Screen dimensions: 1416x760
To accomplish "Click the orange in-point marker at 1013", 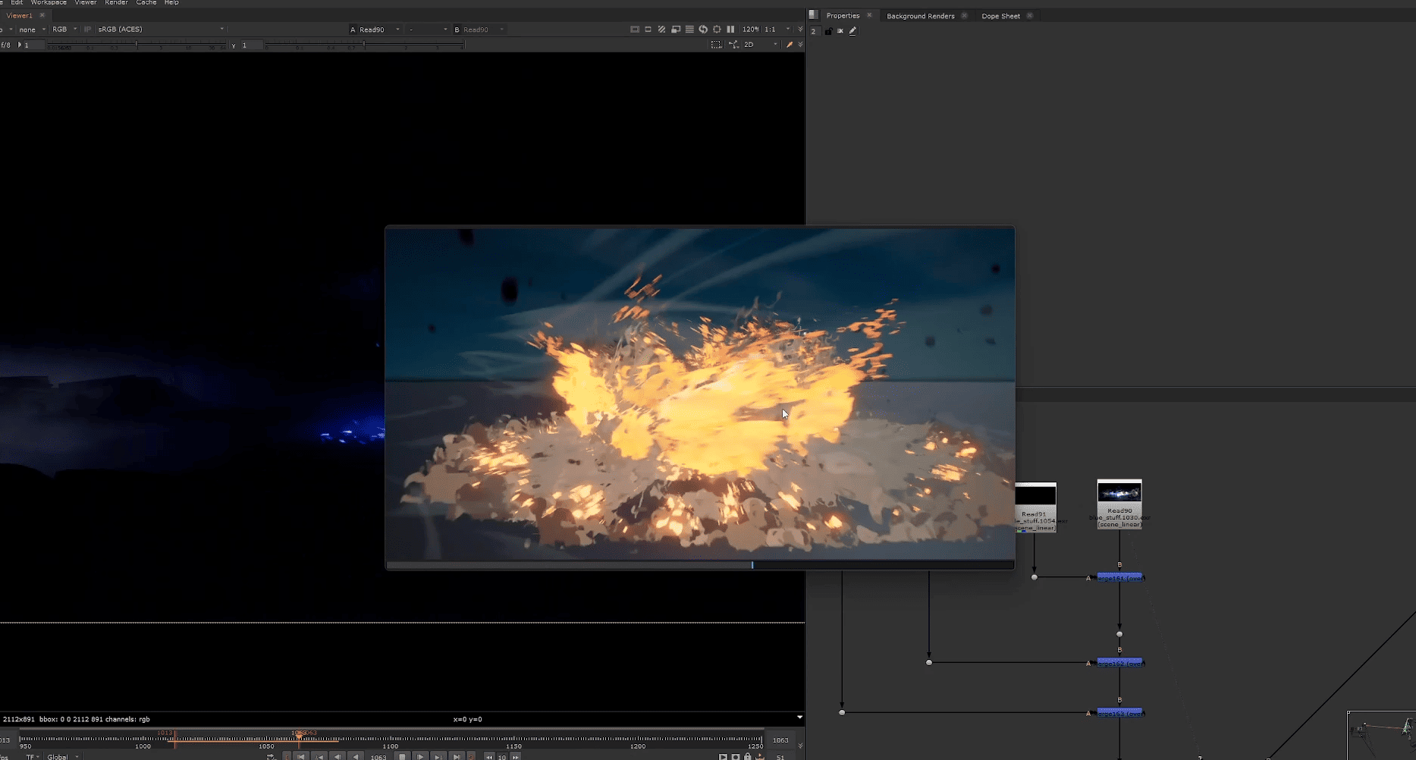I will click(174, 738).
